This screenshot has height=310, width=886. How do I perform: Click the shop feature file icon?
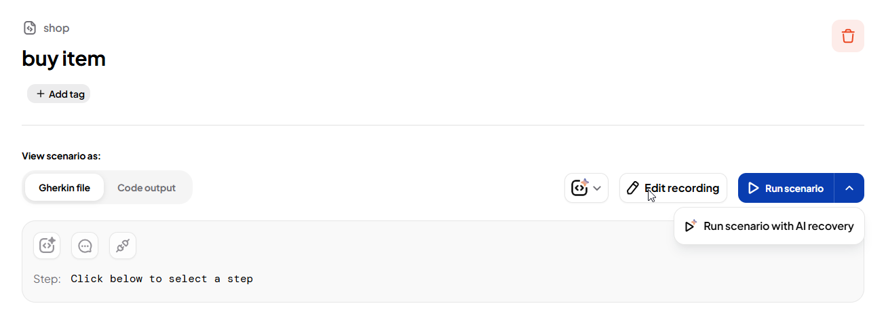point(30,28)
